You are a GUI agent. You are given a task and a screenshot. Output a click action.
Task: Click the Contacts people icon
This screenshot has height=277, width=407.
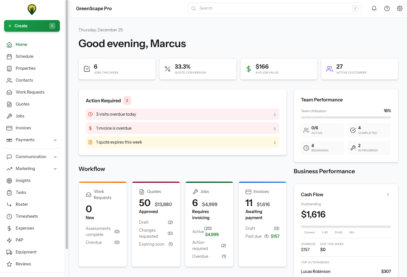click(9, 80)
